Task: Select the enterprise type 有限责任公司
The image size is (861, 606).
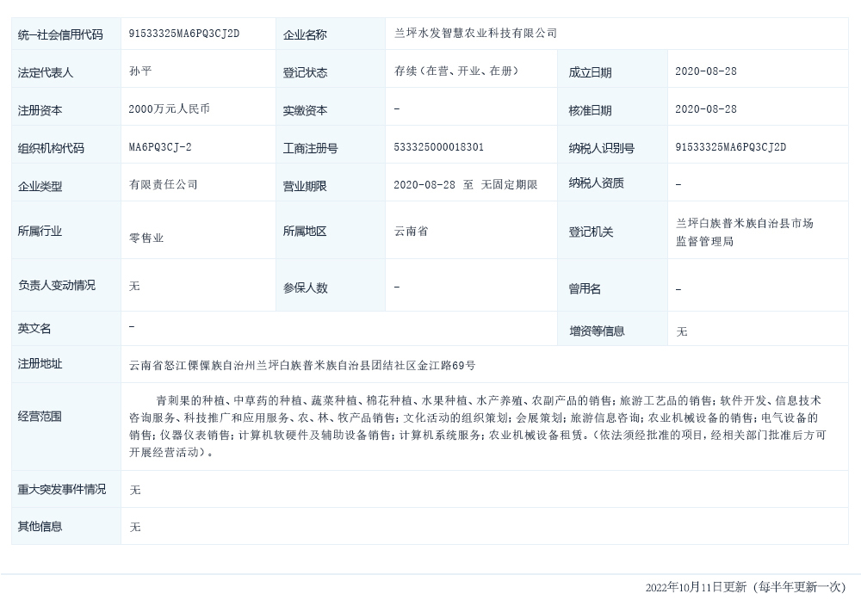Action: 164,184
